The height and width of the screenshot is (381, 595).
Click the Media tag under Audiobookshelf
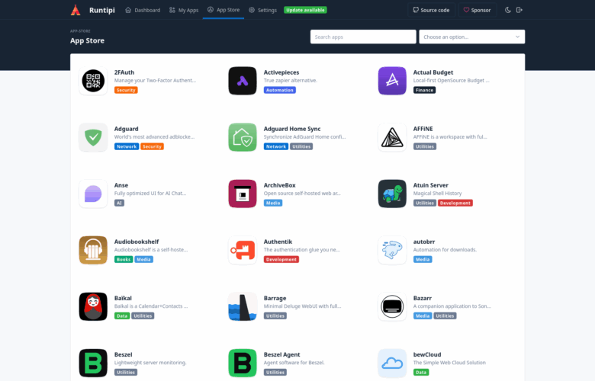pyautogui.click(x=143, y=260)
